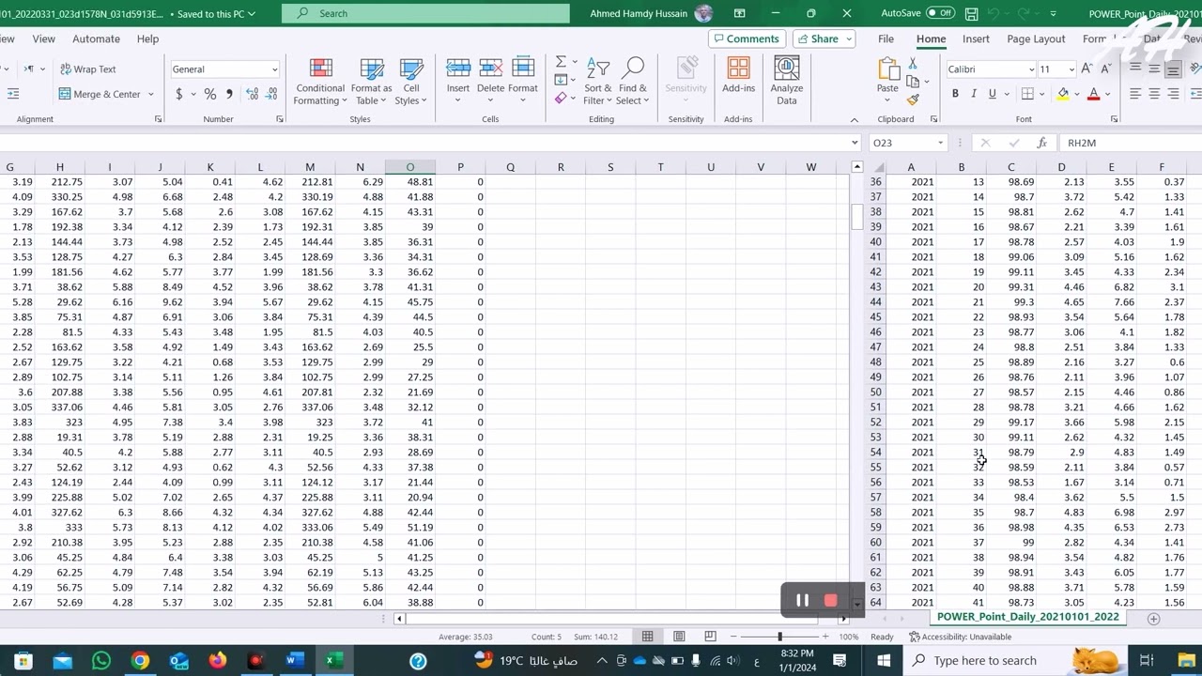Click the red Font Color swatch
Image resolution: width=1202 pixels, height=676 pixels.
point(1093,94)
